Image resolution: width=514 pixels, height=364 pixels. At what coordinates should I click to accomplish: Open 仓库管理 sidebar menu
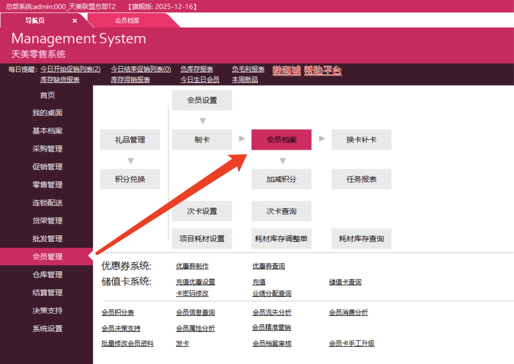[x=47, y=275]
